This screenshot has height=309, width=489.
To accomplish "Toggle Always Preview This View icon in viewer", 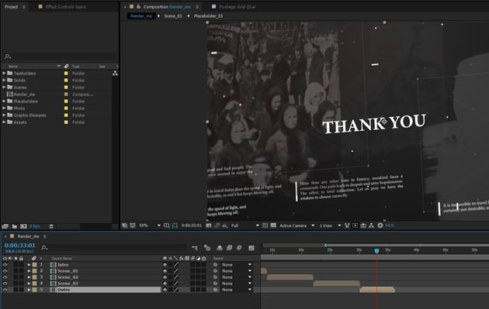I will click(x=124, y=225).
